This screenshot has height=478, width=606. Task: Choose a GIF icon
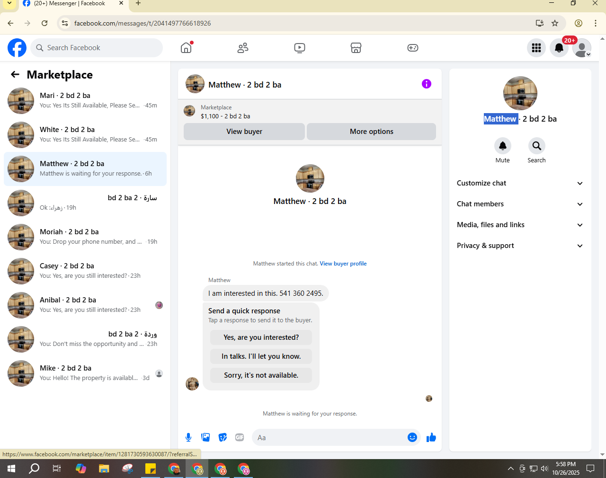240,437
